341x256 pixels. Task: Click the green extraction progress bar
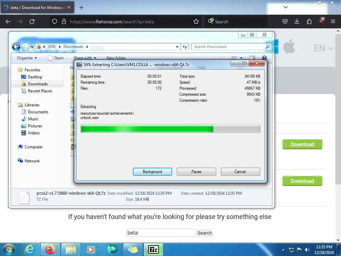170,128
